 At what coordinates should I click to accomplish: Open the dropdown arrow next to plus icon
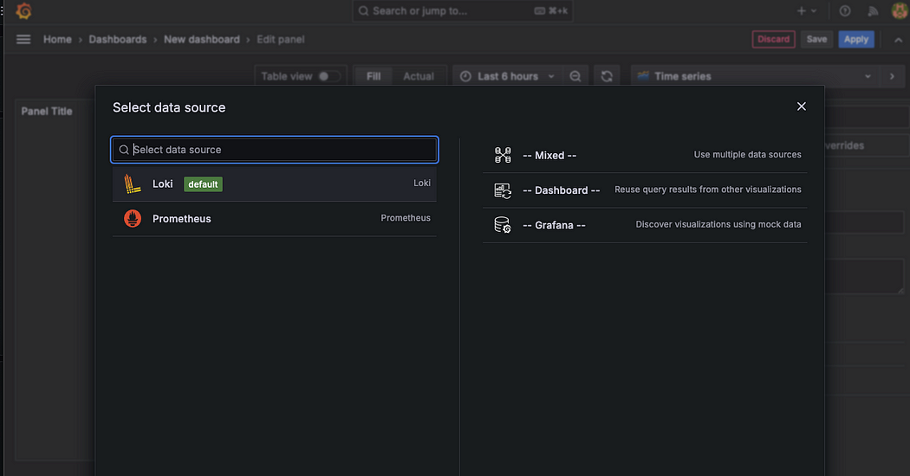814,11
